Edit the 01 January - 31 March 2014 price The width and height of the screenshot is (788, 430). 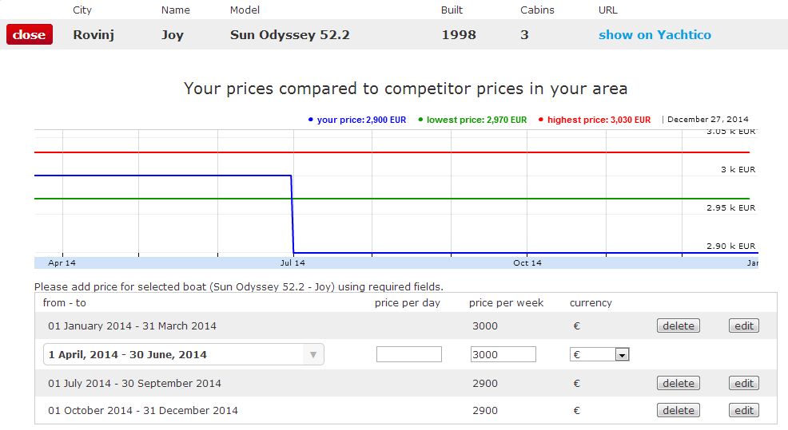(743, 326)
